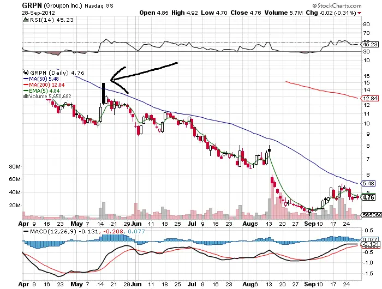The image size is (382, 289).
Task: Click the 8 price axis label
Action: [x=368, y=146]
